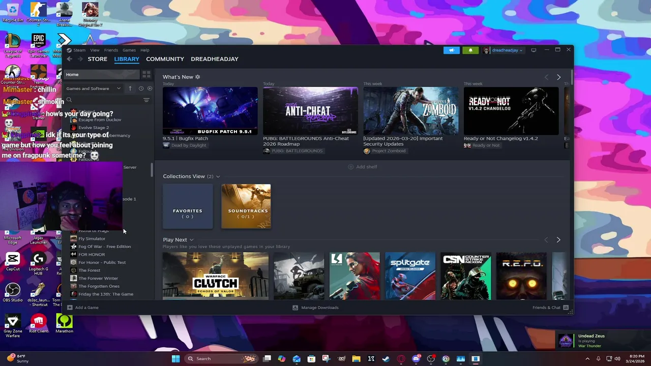Click the Windows taskbar Search box
Image resolution: width=651 pixels, height=366 pixels.
click(x=221, y=358)
